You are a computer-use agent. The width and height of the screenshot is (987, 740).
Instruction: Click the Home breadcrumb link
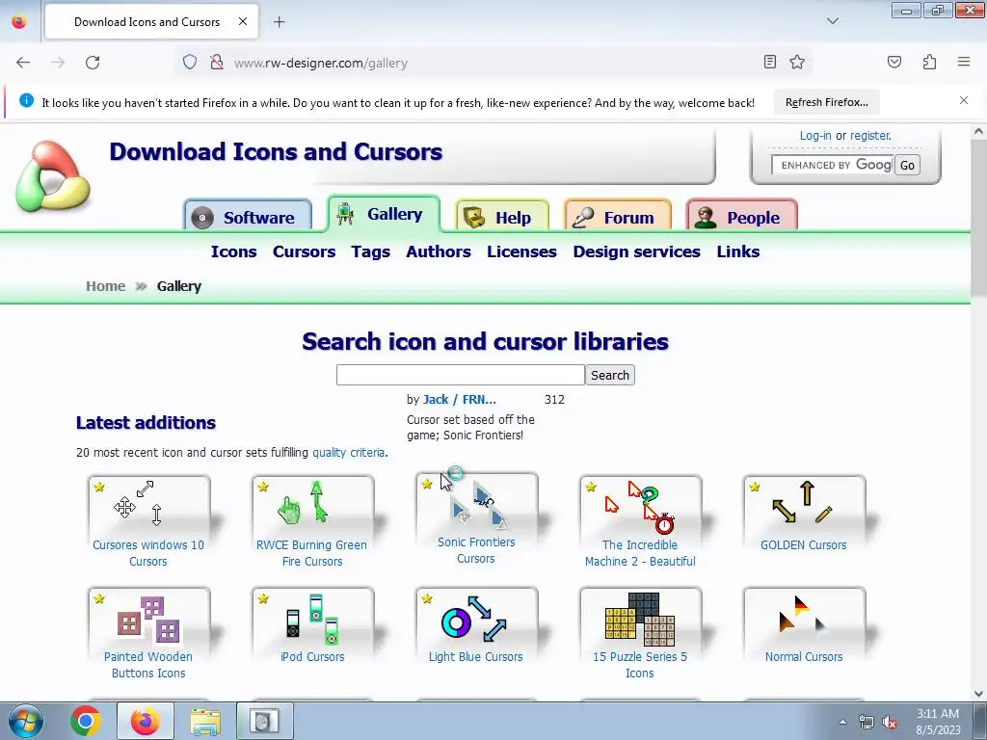(x=106, y=286)
